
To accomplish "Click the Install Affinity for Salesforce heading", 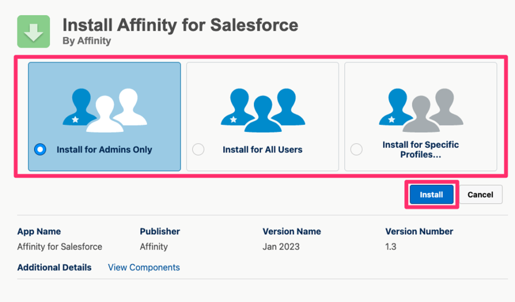I will [x=181, y=25].
